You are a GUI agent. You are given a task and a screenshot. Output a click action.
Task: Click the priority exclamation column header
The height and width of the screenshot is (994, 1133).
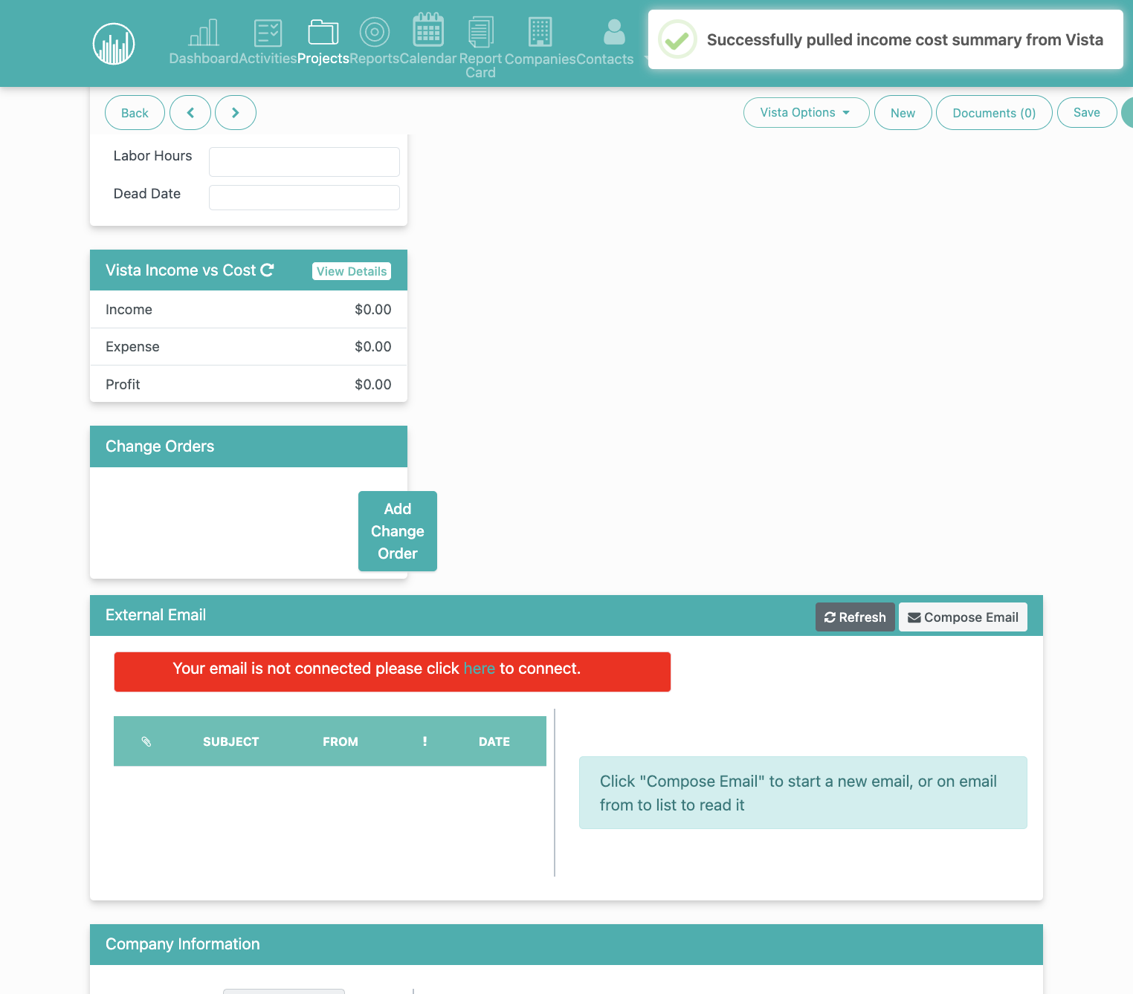coord(425,741)
